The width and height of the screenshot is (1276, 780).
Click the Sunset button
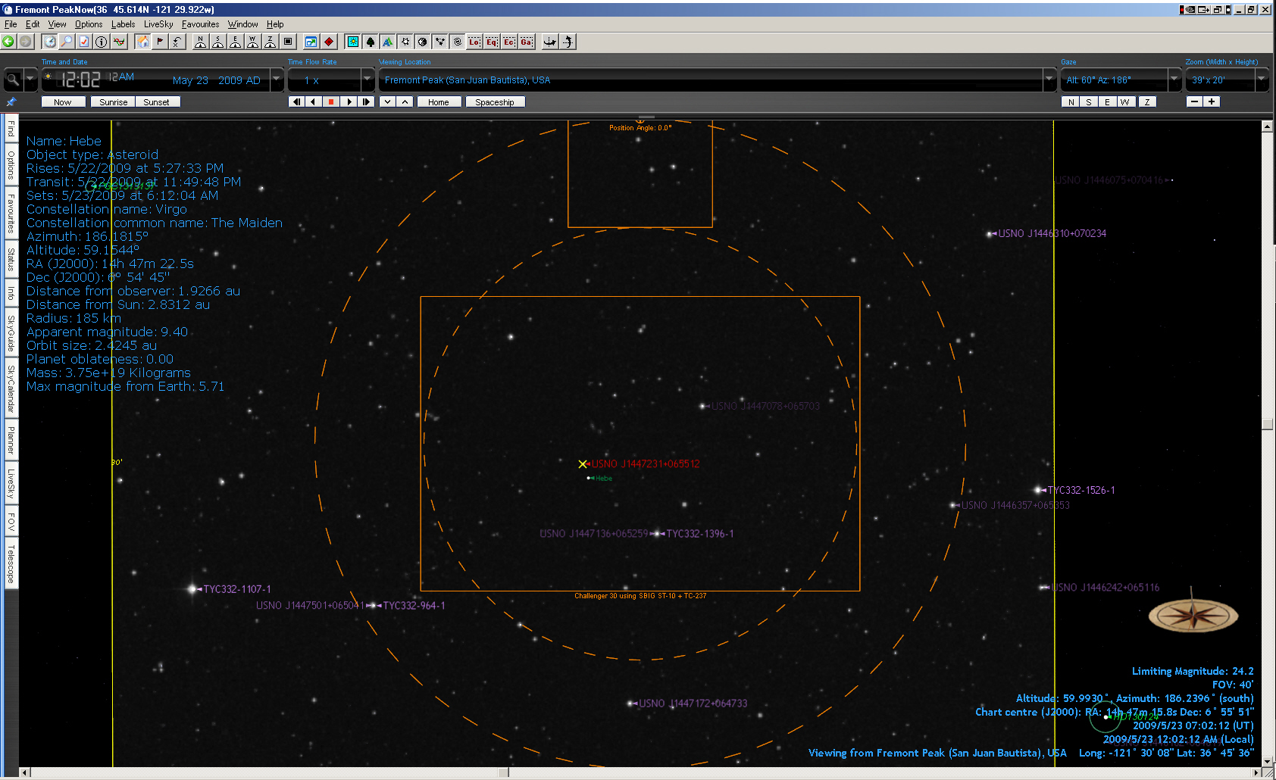pos(157,102)
